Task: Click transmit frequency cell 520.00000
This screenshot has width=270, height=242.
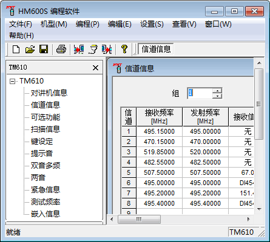Action: 206,152
